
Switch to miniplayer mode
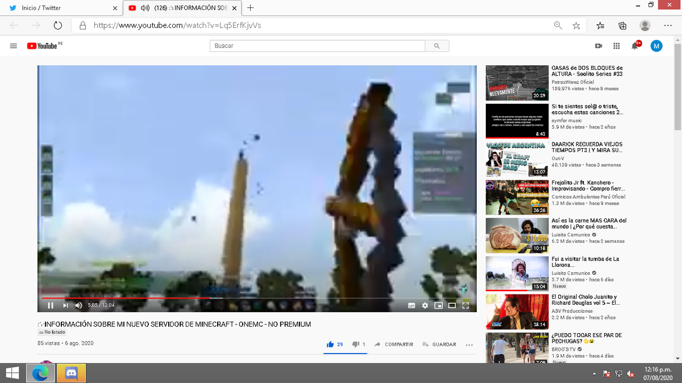(x=438, y=305)
